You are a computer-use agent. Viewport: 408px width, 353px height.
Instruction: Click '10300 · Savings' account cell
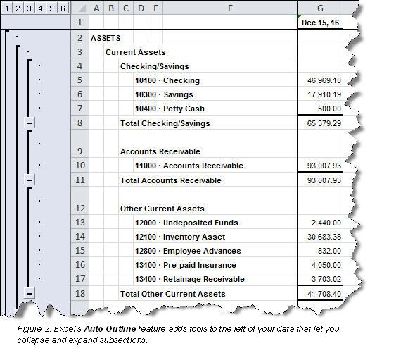[164, 94]
